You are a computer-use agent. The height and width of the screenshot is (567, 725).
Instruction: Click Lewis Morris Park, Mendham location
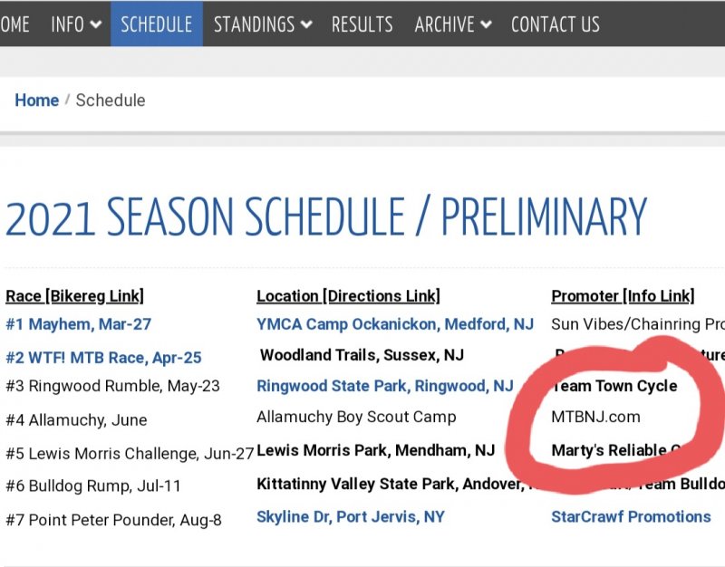click(x=375, y=450)
